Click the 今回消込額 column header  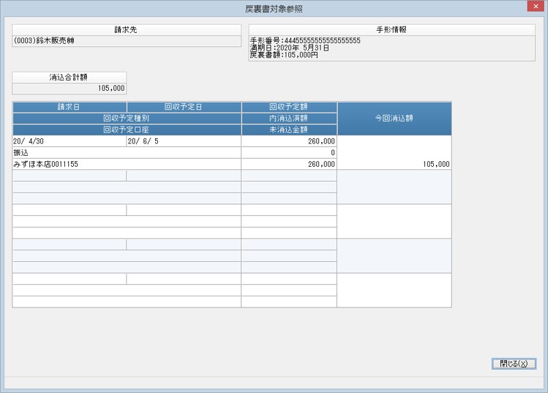(x=394, y=118)
